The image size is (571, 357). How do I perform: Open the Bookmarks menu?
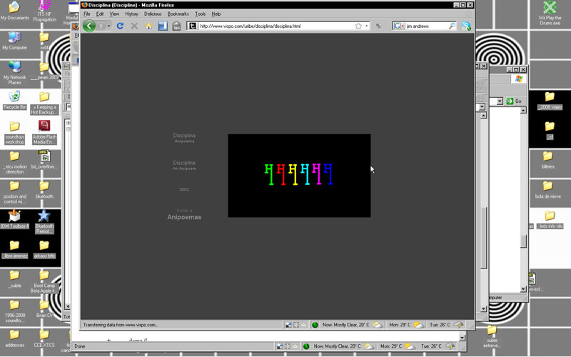coord(178,14)
